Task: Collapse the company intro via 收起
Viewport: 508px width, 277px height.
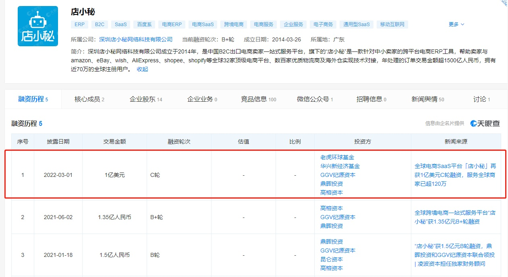Action: pyautogui.click(x=142, y=69)
